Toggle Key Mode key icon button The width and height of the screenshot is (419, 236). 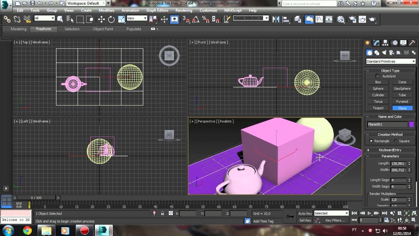[x=290, y=216]
